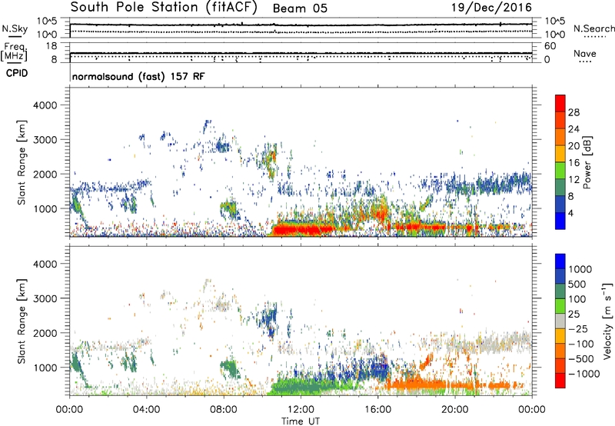This screenshot has width=615, height=426.
Task: Select the '04:00' time tick label
Action: (x=146, y=410)
